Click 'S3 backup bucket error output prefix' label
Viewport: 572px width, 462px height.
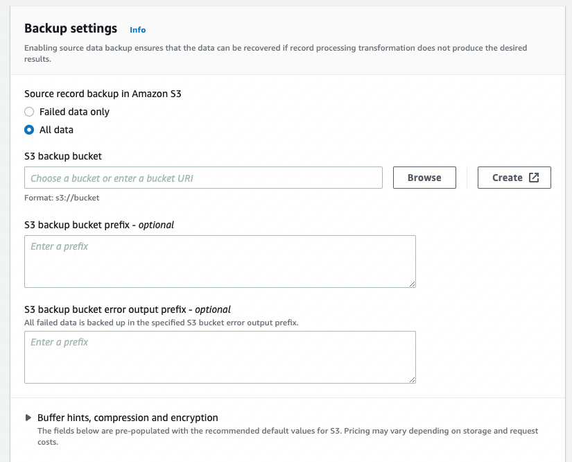point(128,309)
